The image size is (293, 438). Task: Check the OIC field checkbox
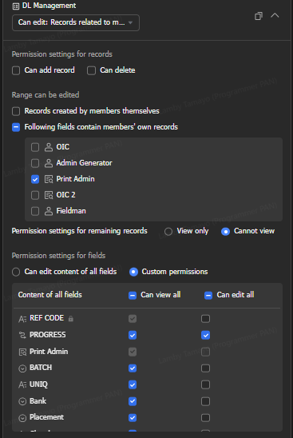(35, 147)
